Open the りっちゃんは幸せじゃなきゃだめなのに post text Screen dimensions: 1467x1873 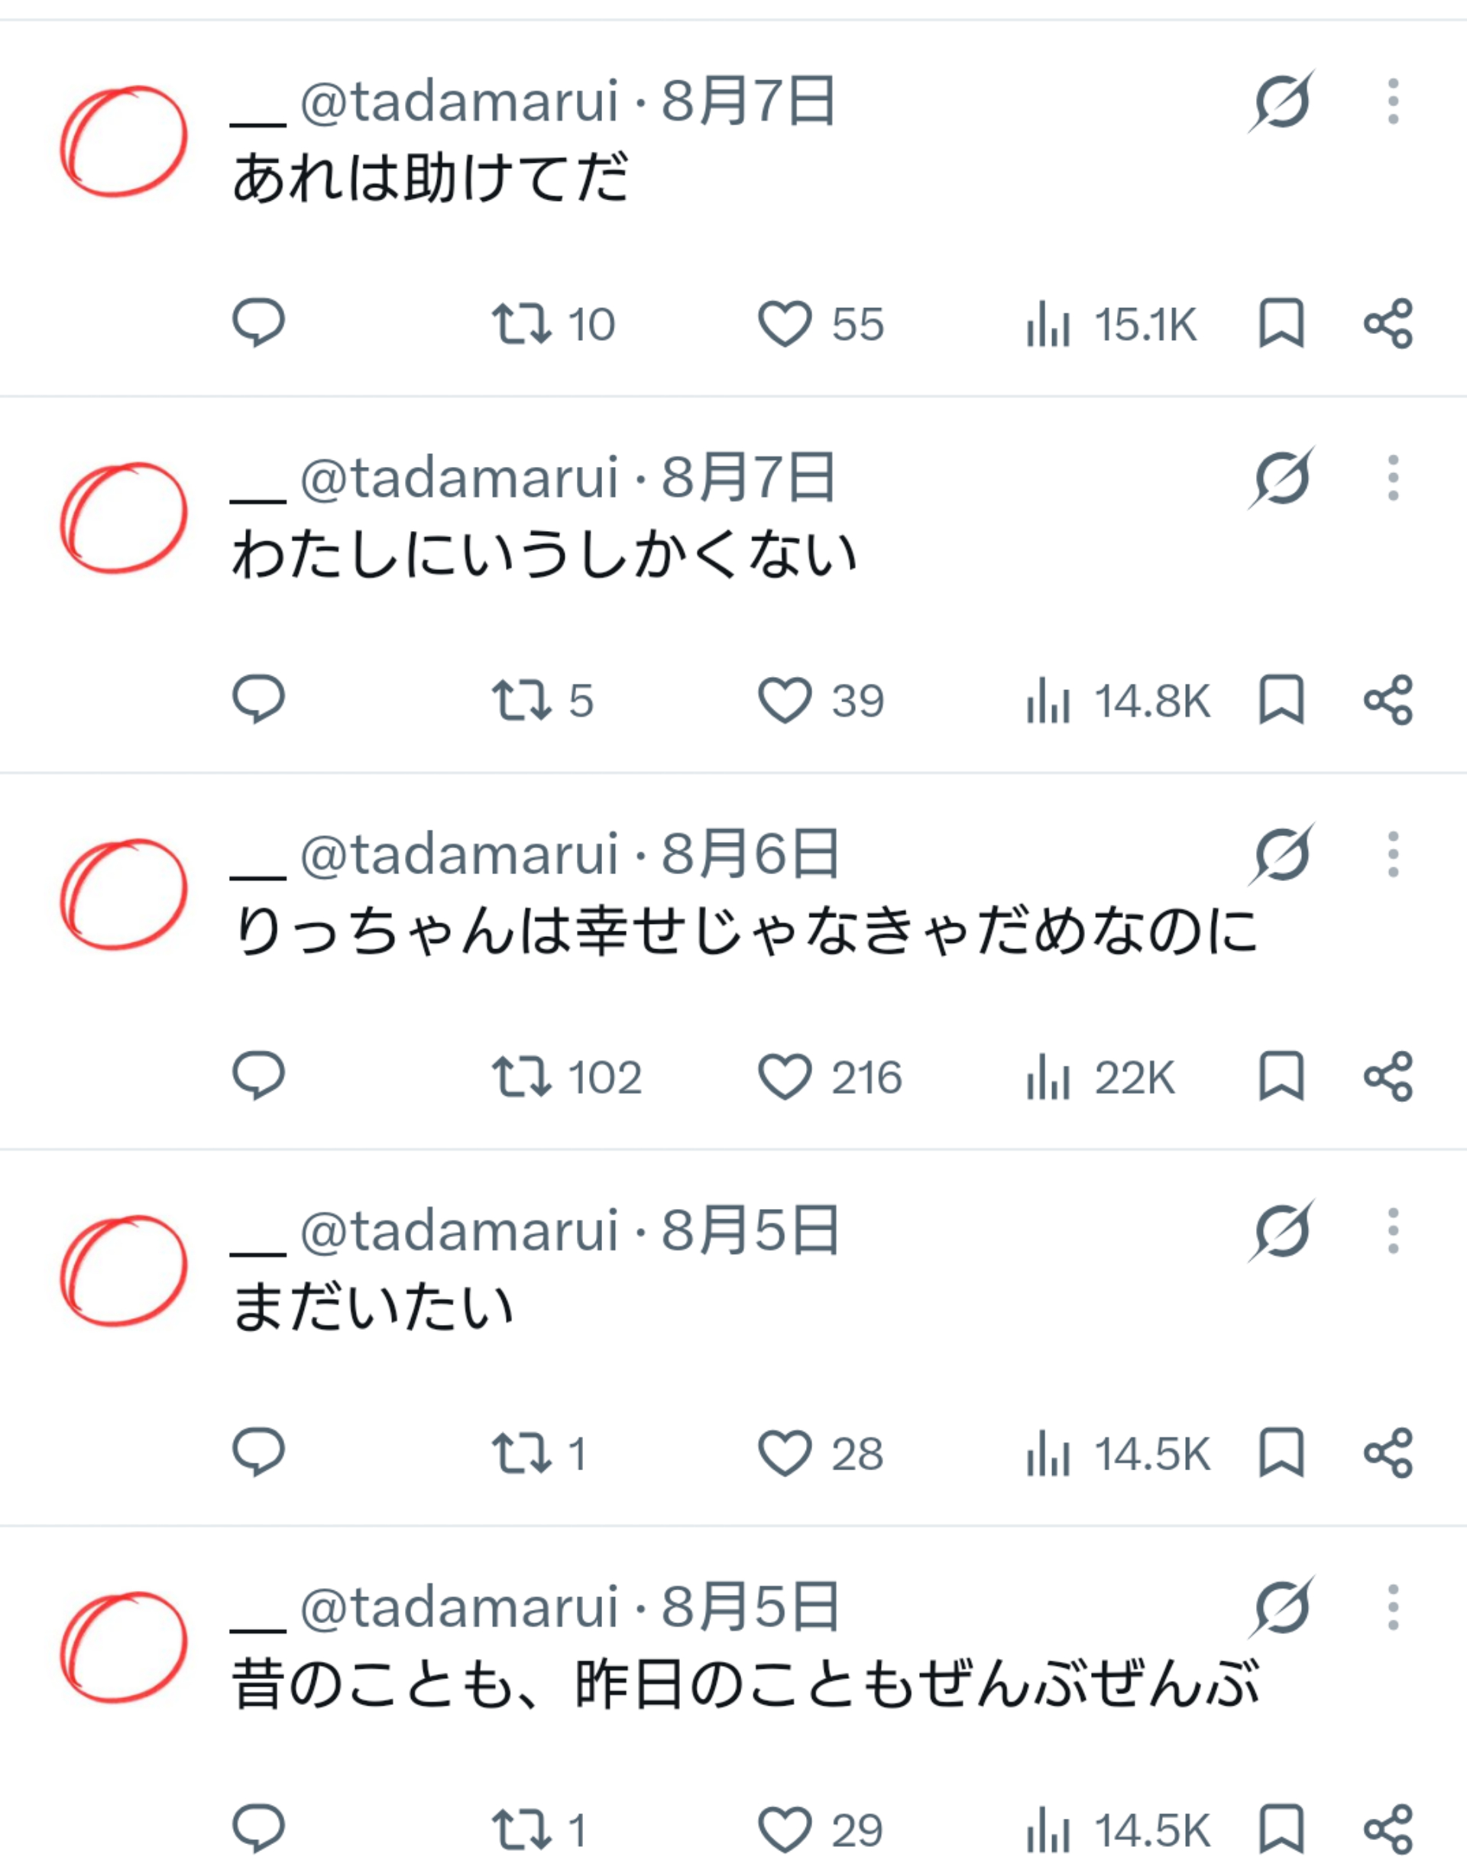pyautogui.click(x=746, y=931)
